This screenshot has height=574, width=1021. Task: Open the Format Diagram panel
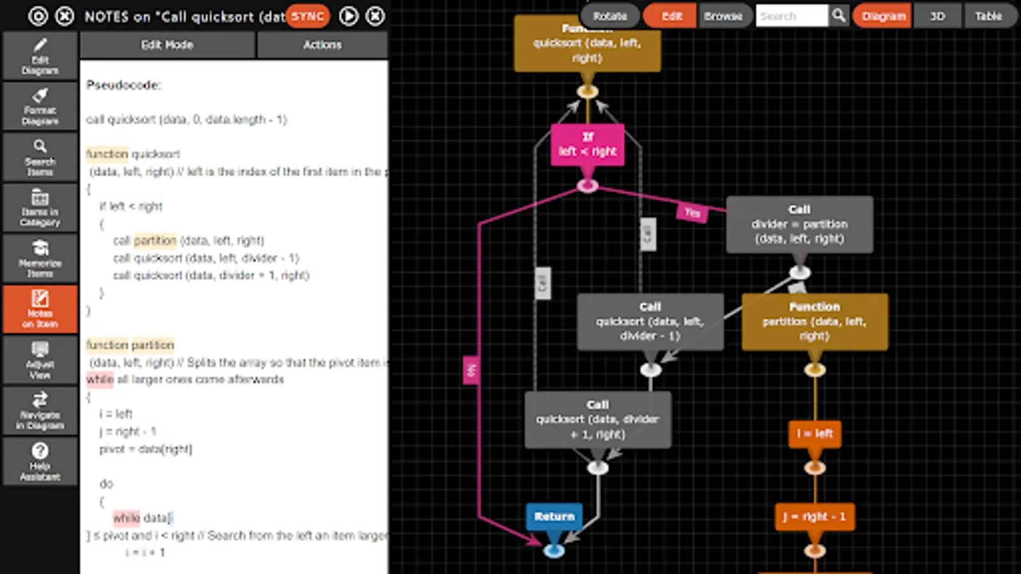[x=40, y=107]
